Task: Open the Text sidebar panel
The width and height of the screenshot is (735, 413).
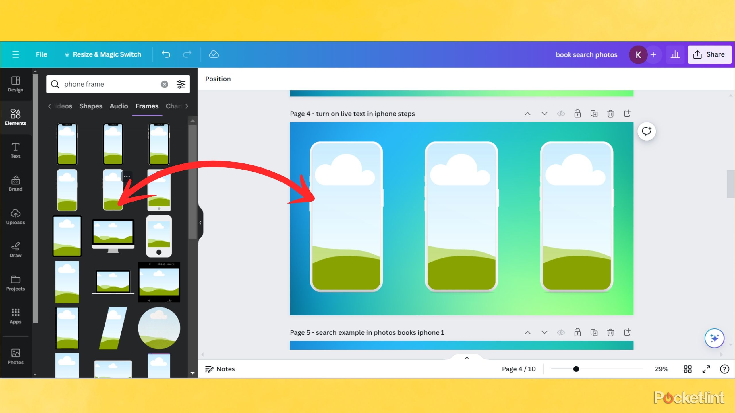Action: click(x=16, y=150)
